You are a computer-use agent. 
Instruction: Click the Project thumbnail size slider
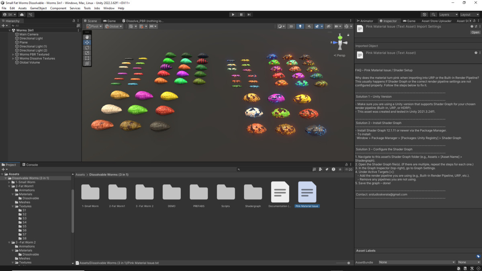point(343,263)
